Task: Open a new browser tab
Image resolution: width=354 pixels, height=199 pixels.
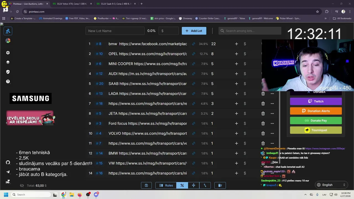Action: [142, 4]
